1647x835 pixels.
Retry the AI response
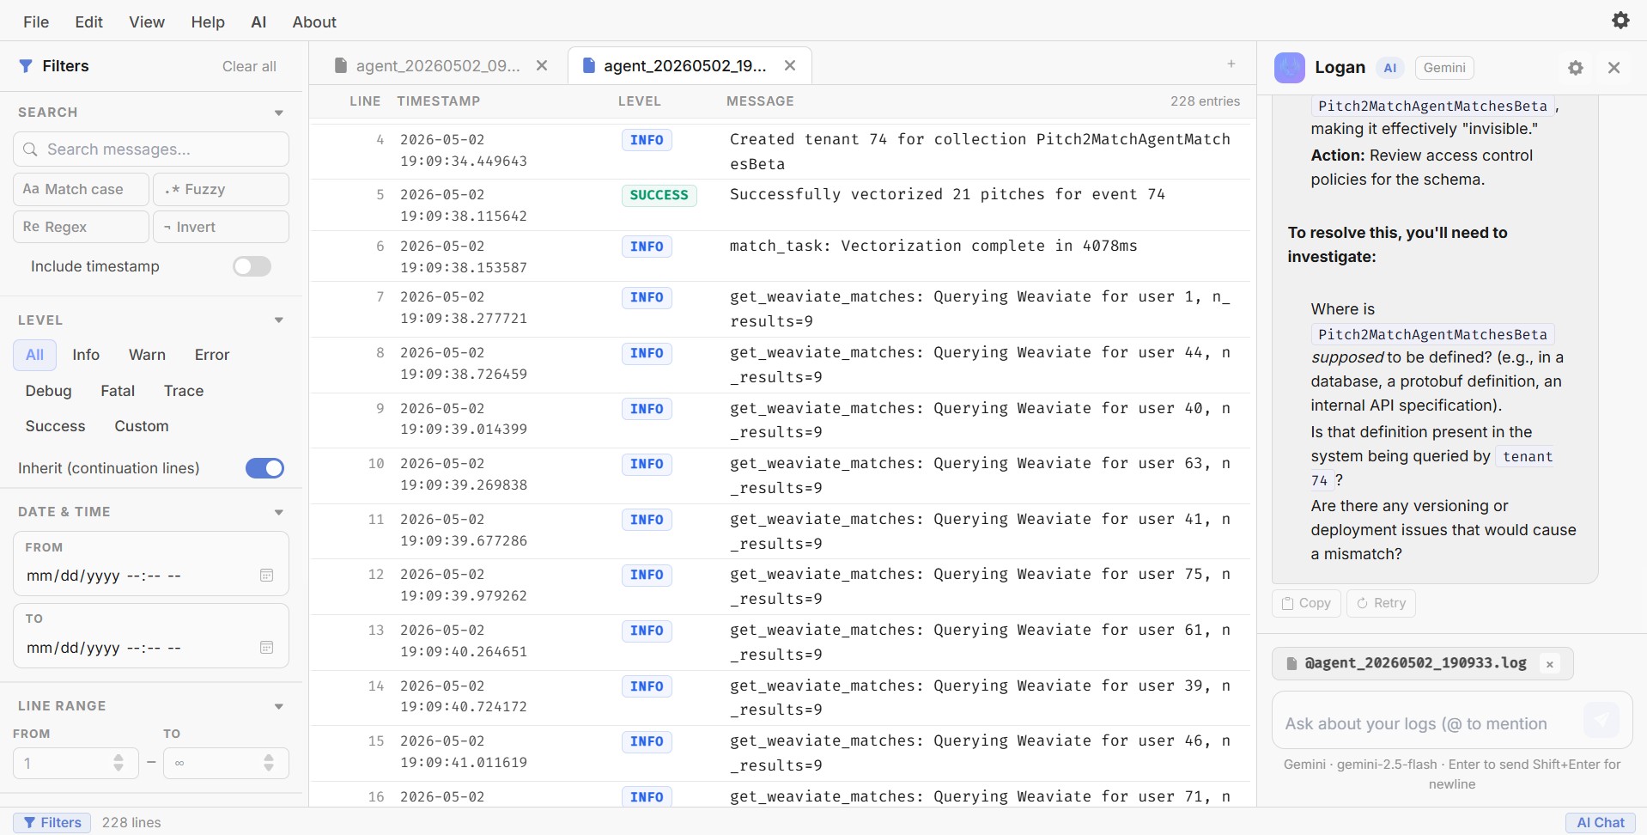1381,603
